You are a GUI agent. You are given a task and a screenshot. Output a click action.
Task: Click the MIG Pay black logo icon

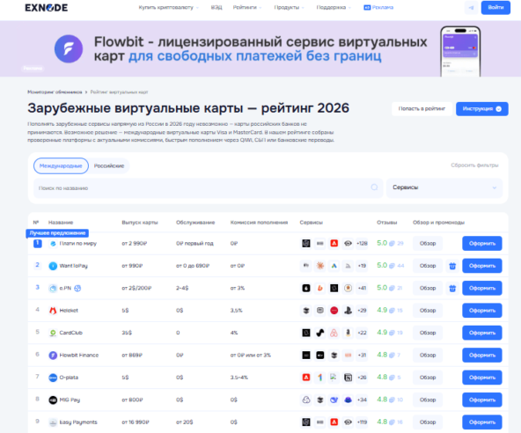(53, 400)
